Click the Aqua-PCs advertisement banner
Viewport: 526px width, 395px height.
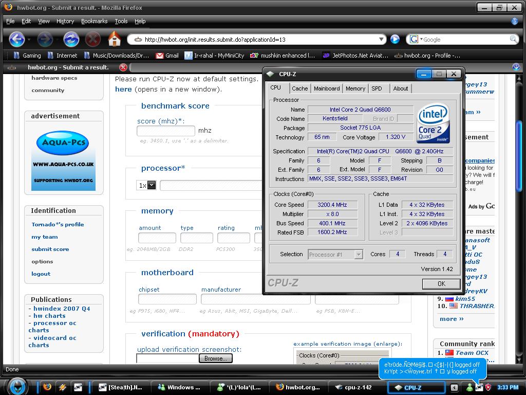(63, 159)
